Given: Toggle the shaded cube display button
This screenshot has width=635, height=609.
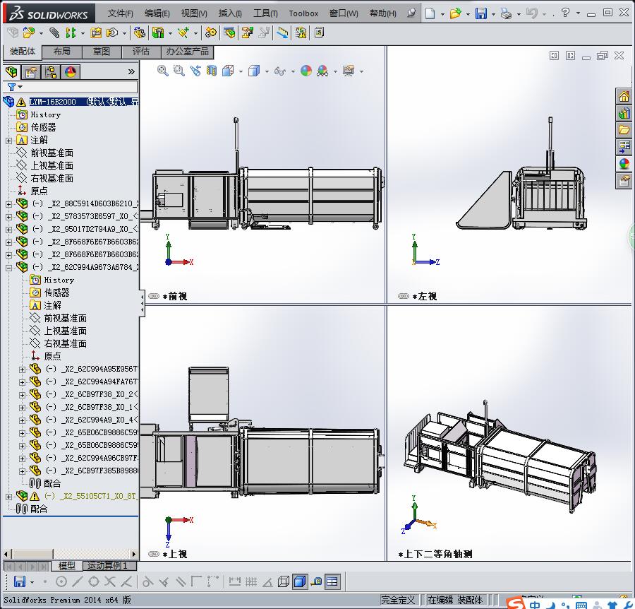Looking at the screenshot, I should tap(299, 581).
